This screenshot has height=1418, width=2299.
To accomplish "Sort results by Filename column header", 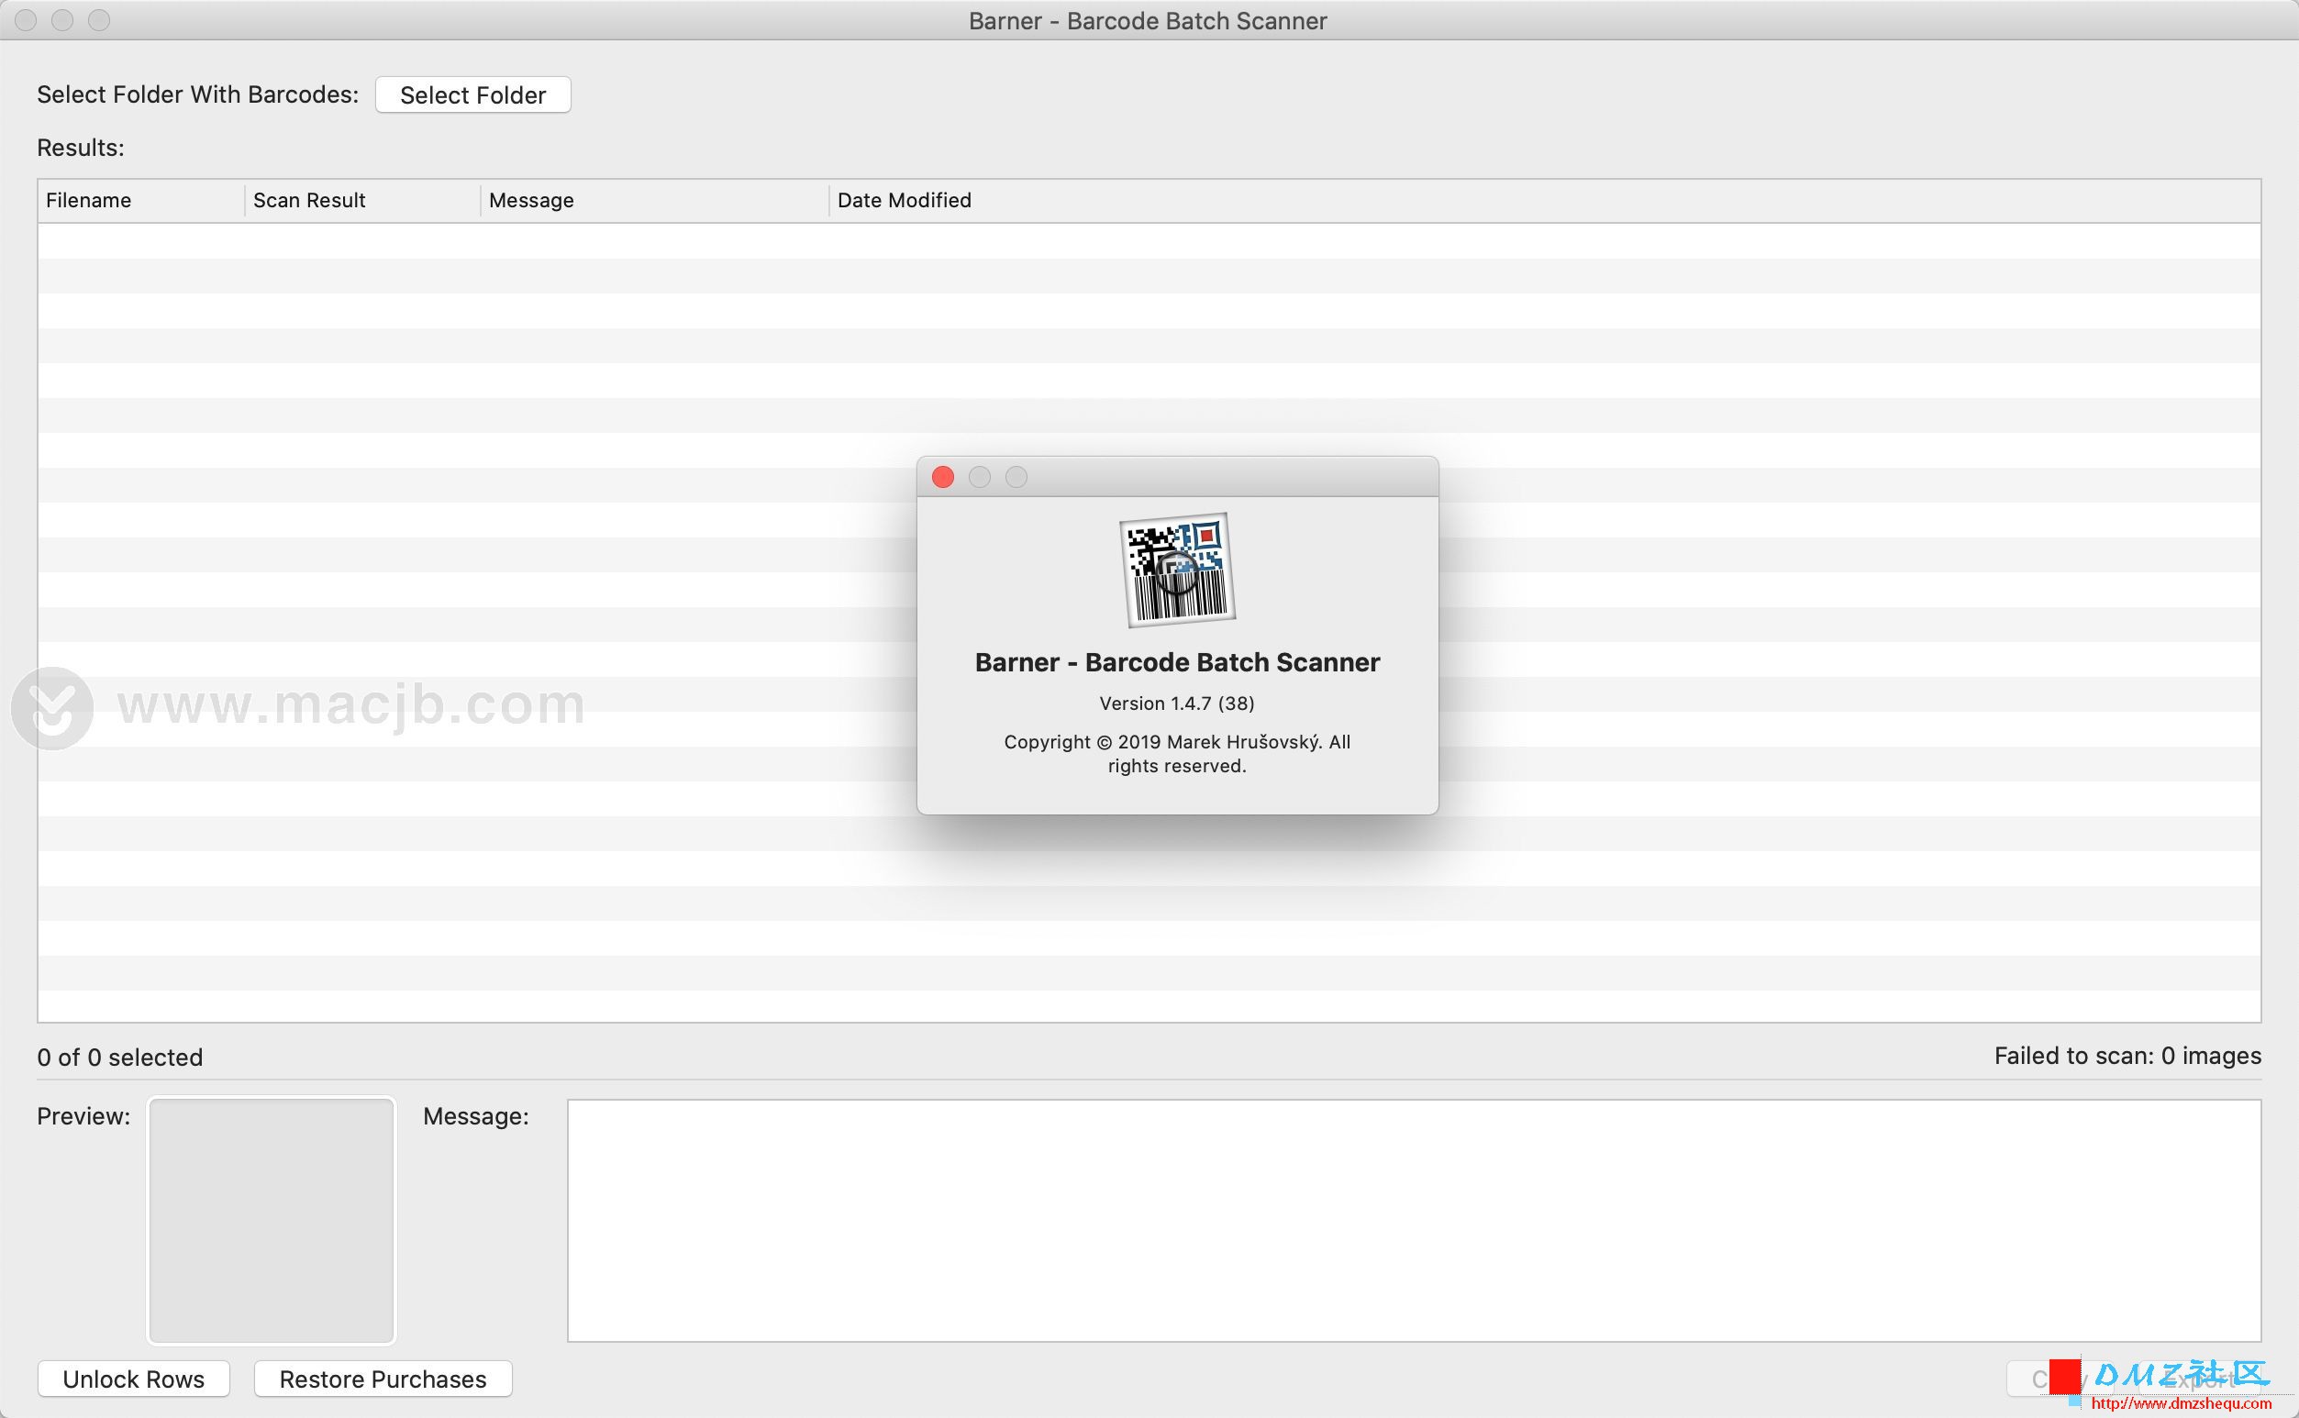I will pyautogui.click(x=140, y=201).
